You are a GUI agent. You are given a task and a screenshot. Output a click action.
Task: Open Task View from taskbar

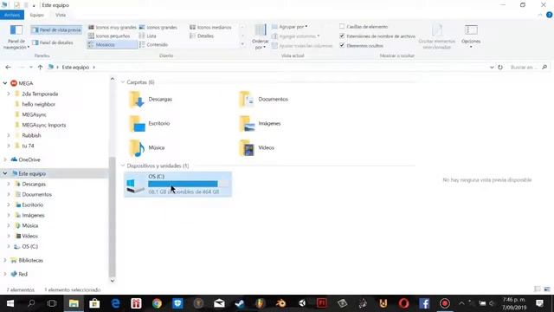tap(52, 303)
